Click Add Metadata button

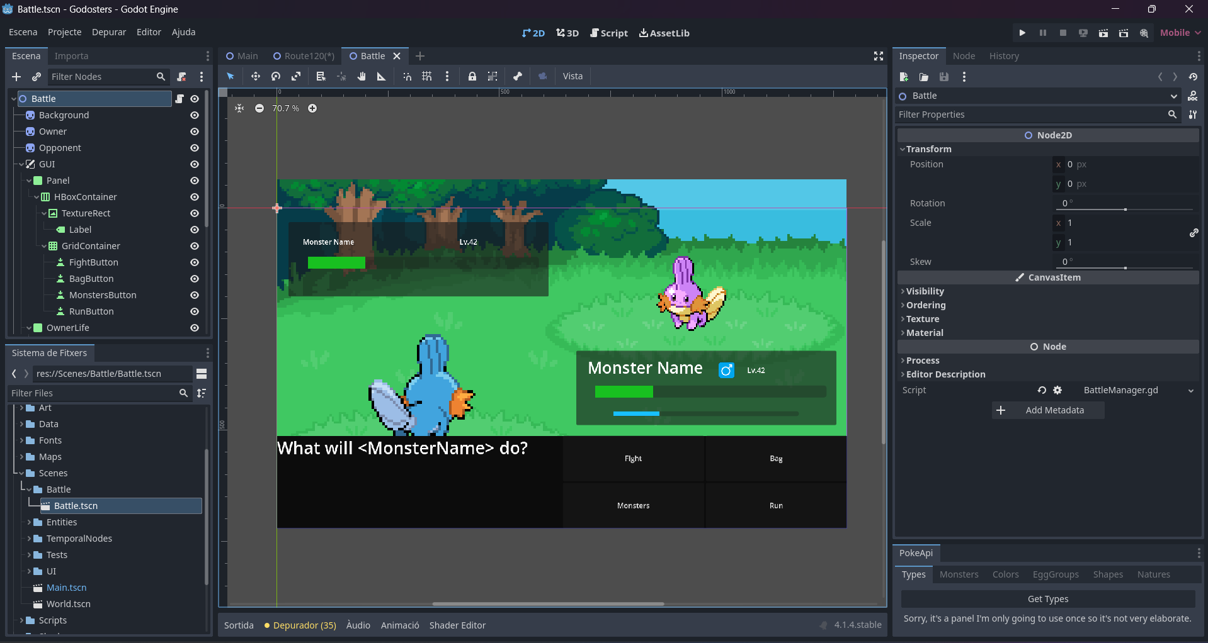[x=1048, y=410]
